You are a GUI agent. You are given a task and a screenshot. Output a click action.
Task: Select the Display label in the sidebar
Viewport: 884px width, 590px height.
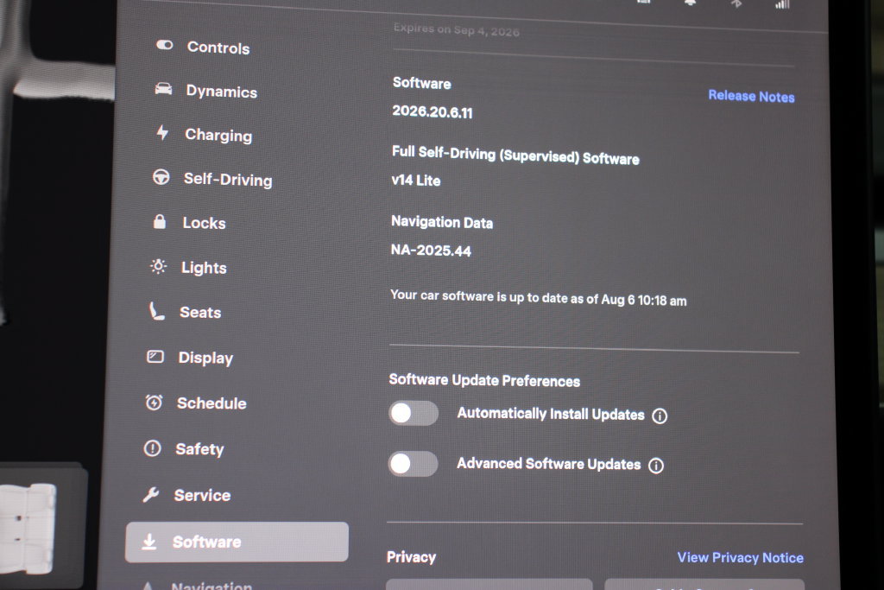tap(205, 358)
